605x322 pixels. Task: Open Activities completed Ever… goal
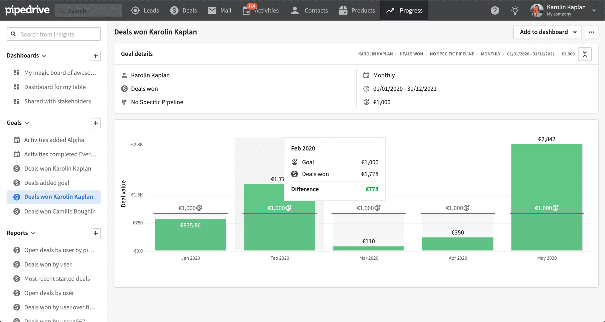(x=55, y=154)
